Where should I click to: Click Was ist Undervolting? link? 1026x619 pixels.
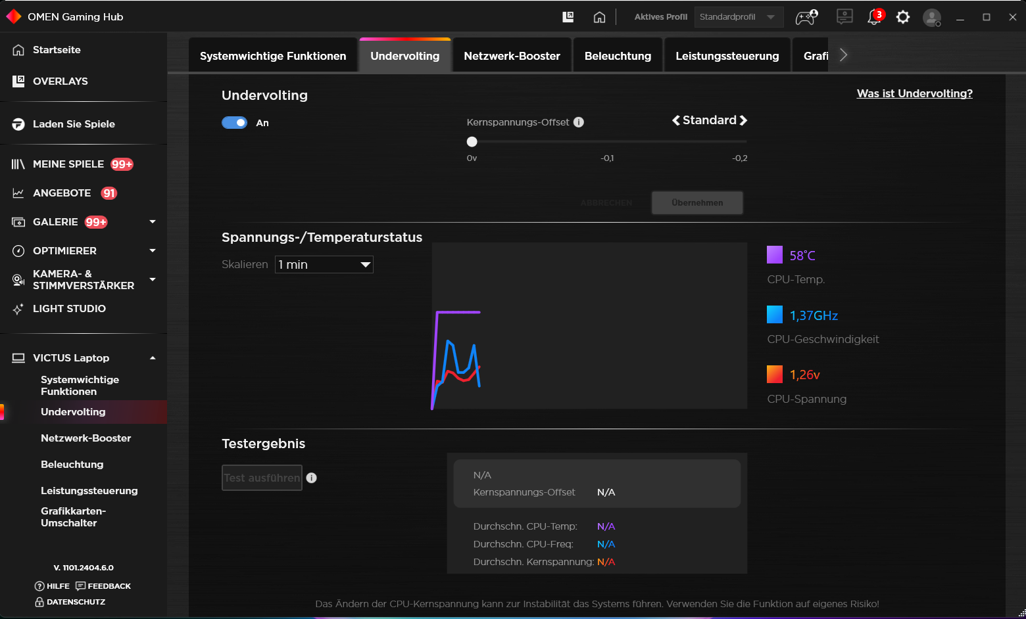point(914,93)
